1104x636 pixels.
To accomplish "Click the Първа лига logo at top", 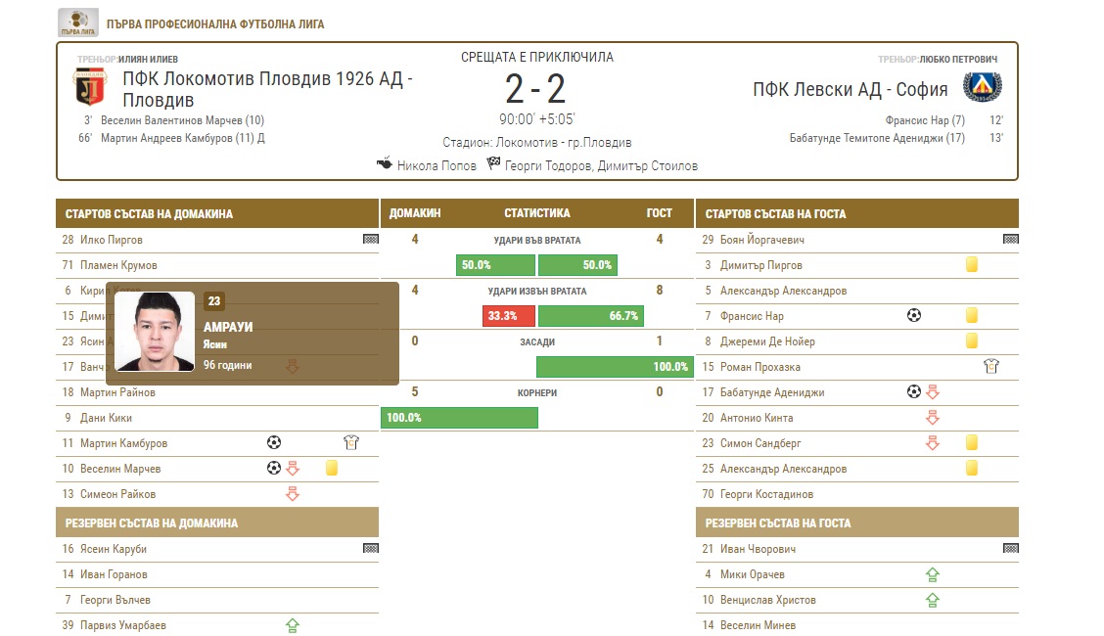I will click(x=78, y=22).
